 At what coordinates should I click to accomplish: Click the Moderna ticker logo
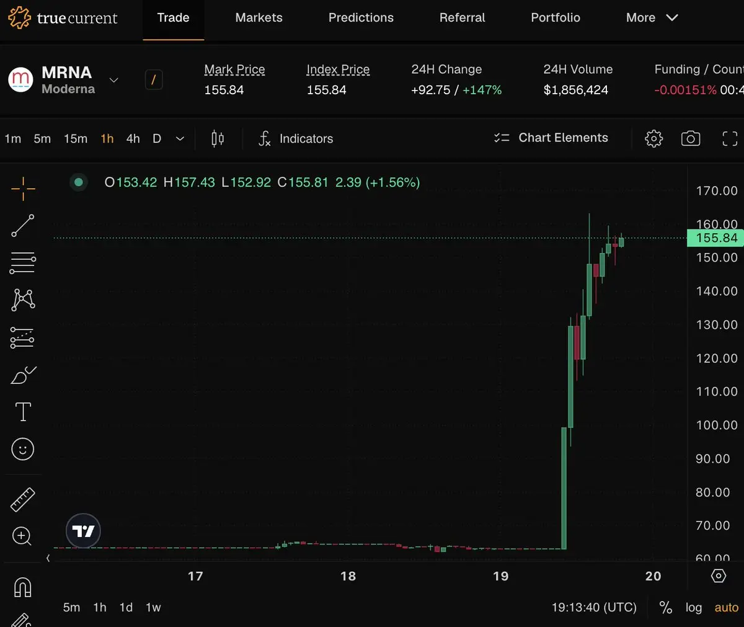tap(20, 79)
